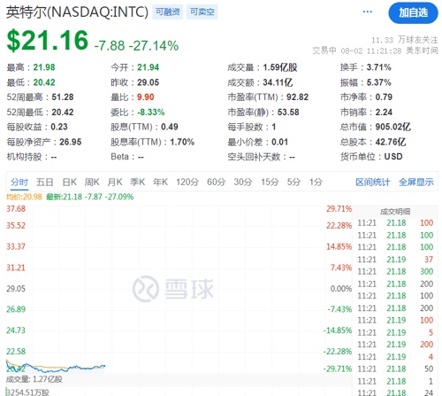Click the 成交量 value 1.59亿股
The height and width of the screenshot is (396, 442).
point(280,67)
